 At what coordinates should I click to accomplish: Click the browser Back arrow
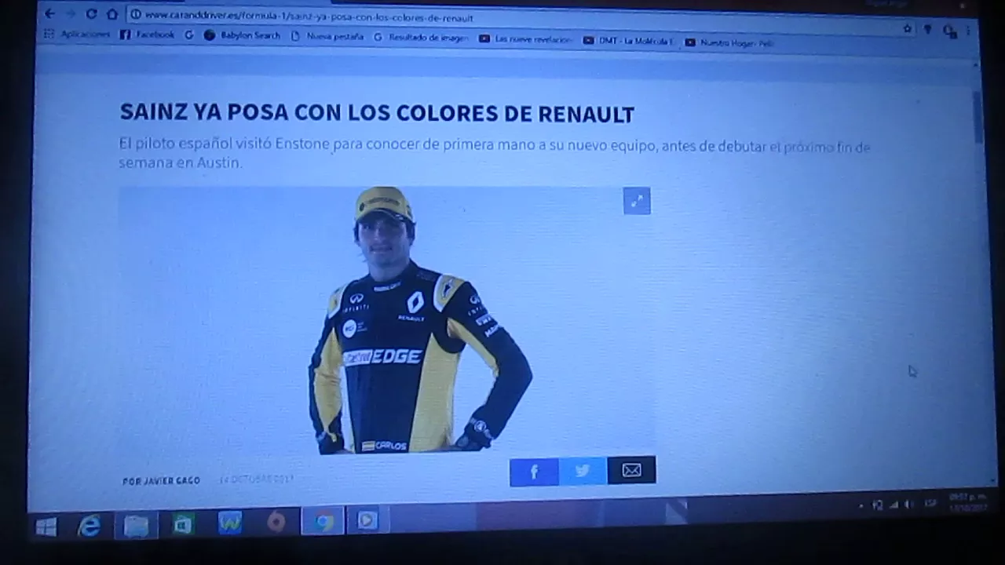(50, 13)
